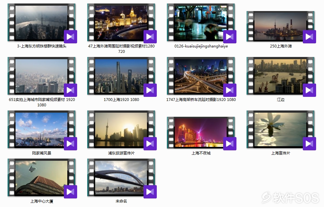
Task: Click the play badge on 浦东旅游宣传片
Action: (150, 144)
